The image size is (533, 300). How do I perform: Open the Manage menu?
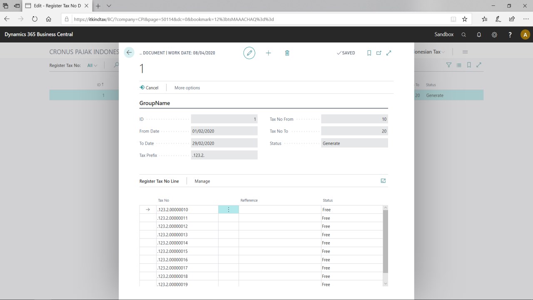point(202,181)
